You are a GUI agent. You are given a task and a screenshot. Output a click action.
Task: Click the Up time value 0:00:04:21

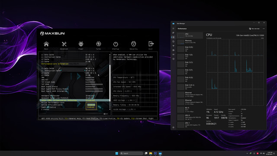pos(211,124)
